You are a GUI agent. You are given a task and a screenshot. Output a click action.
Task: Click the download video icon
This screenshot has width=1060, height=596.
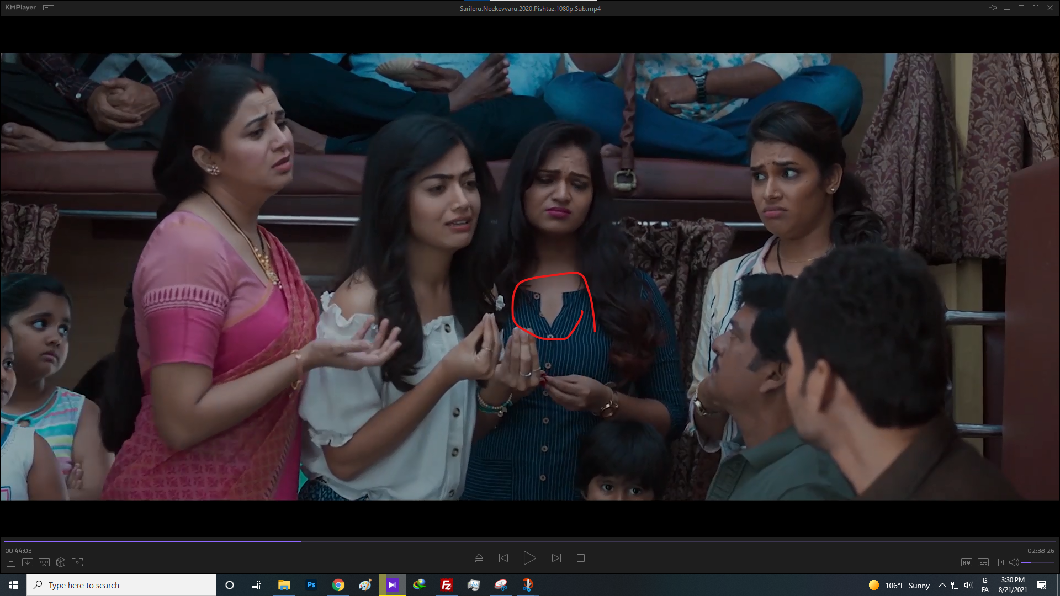click(x=28, y=562)
